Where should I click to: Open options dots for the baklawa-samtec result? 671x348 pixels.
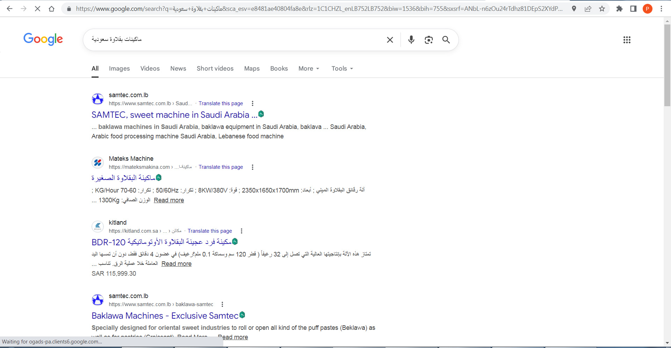(x=222, y=304)
